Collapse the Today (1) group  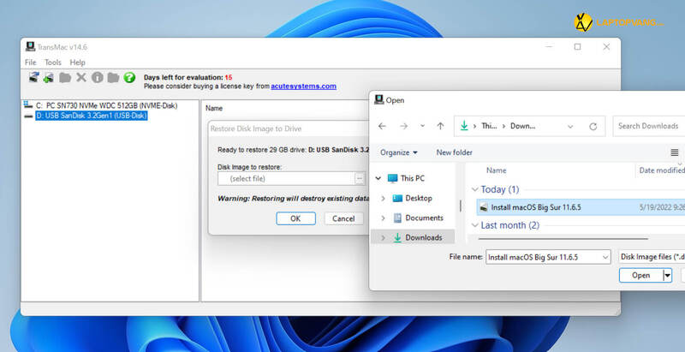(475, 189)
